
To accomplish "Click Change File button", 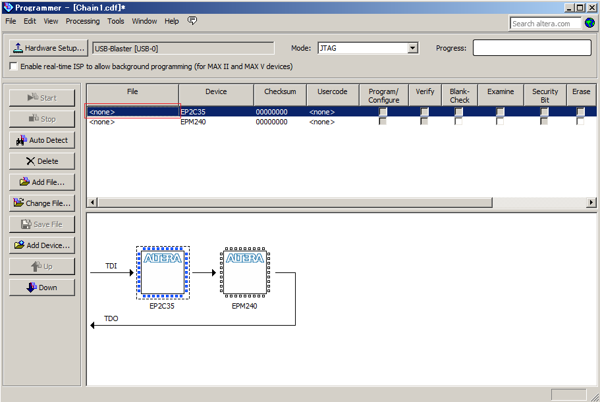I will point(42,203).
